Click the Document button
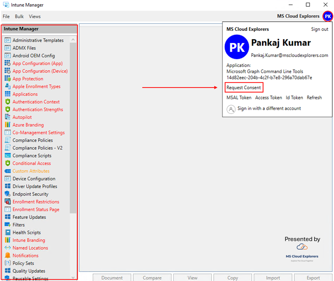334x281 pixels. [x=112, y=278]
